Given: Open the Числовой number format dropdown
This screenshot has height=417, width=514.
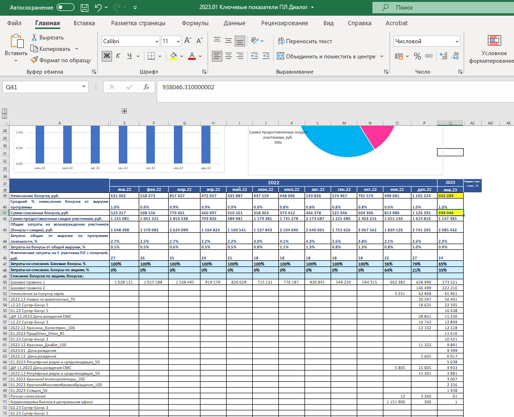Looking at the screenshot, I should (457, 41).
